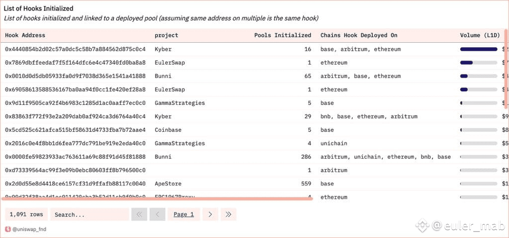
Task: Click the volume bar in the 0x7869 EulerSwap row
Action: click(x=479, y=63)
